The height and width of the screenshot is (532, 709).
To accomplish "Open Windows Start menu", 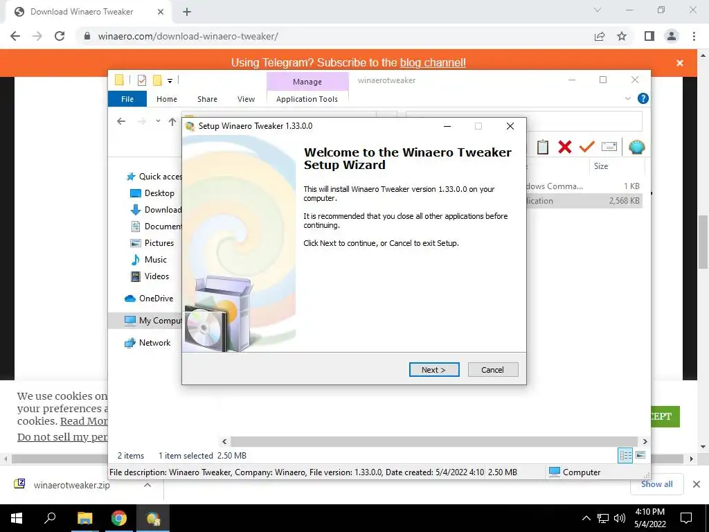I will [x=17, y=518].
